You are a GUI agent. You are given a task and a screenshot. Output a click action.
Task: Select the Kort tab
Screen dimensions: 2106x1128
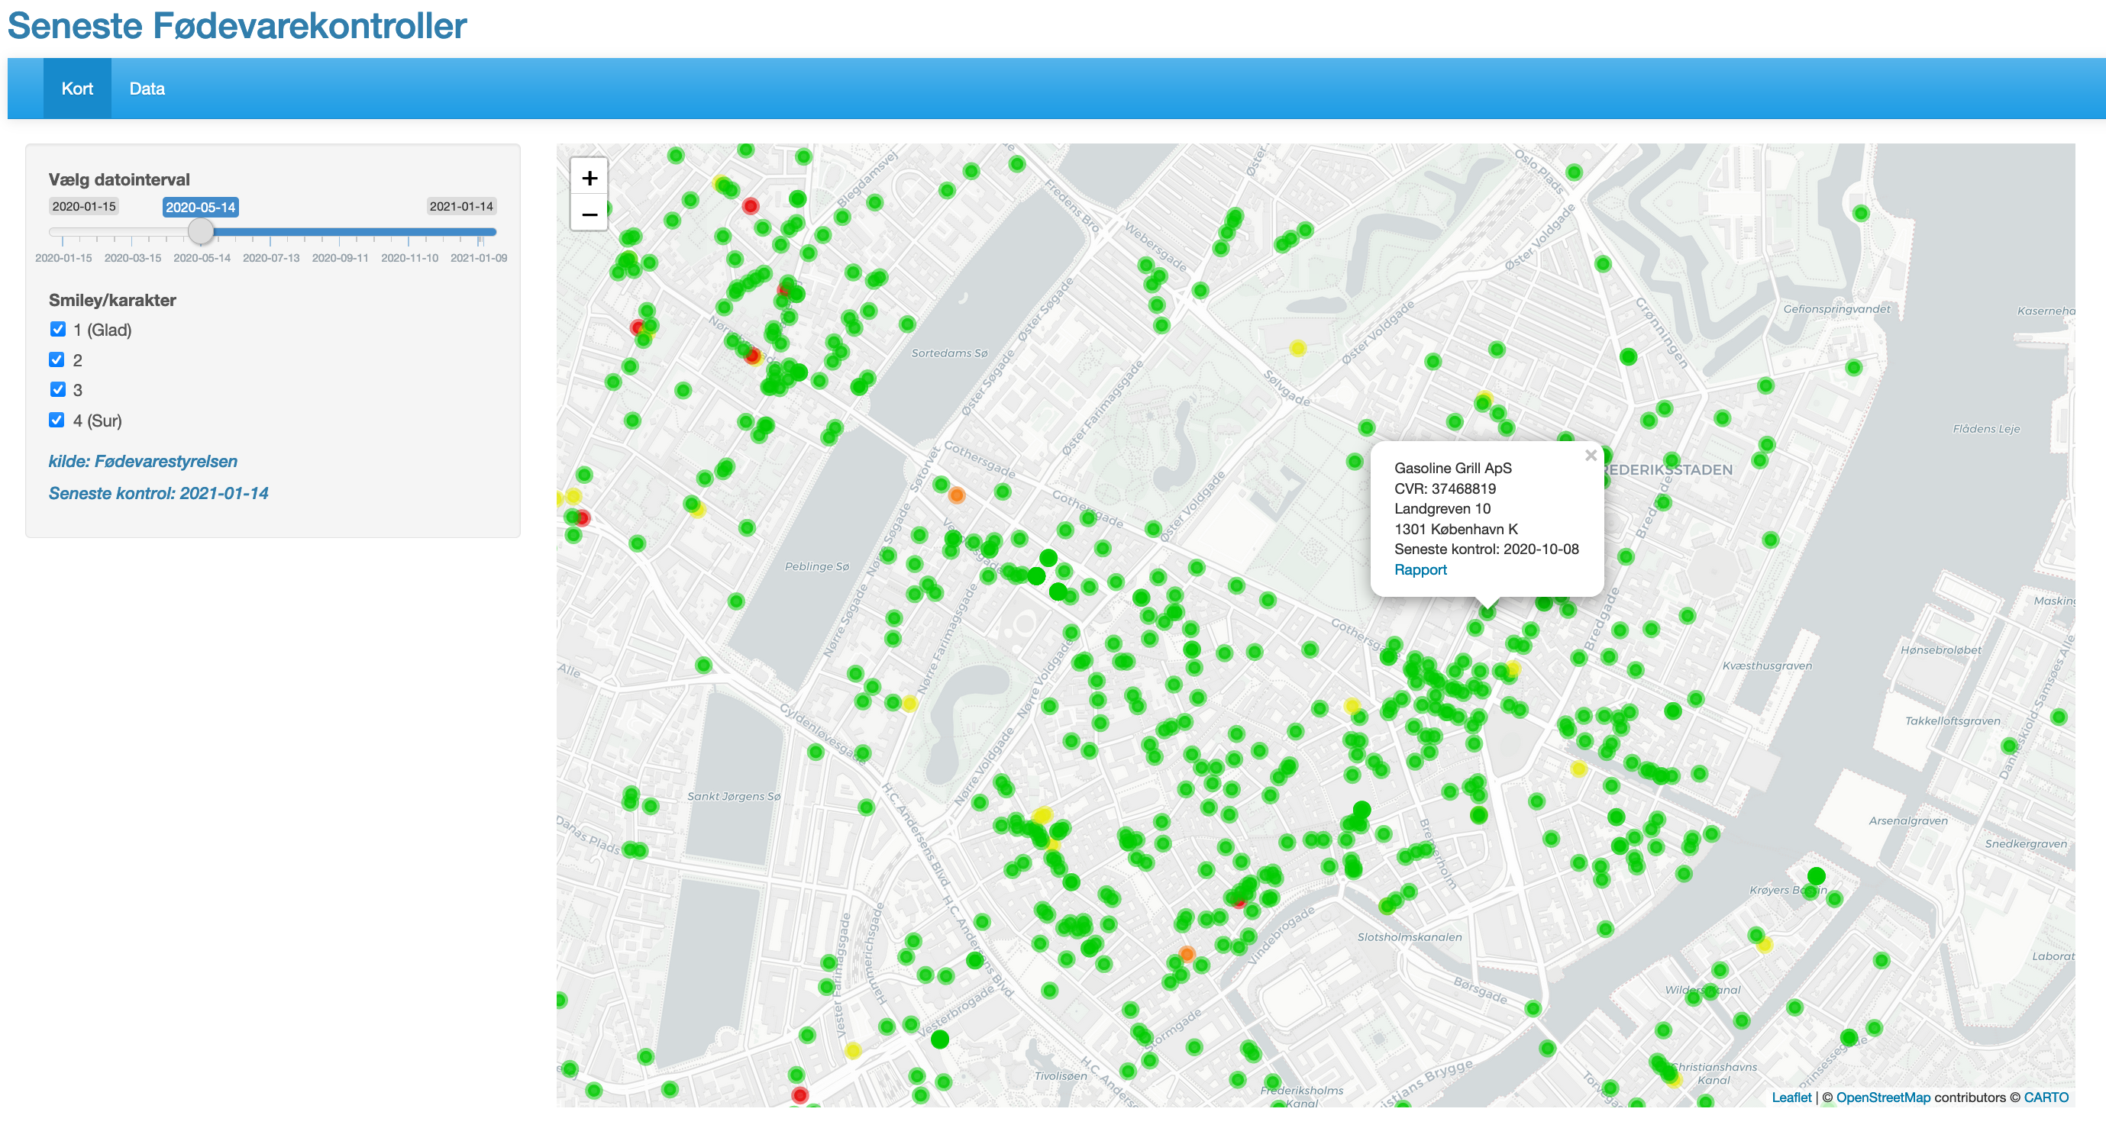coord(77,89)
